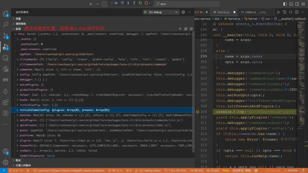308x173 pixels.
Task: Restart the debug session
Action: pos(140,3)
